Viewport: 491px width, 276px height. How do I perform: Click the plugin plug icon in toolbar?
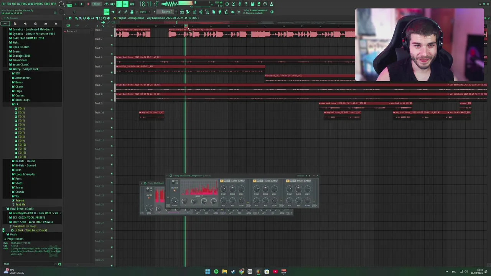(x=220, y=11)
